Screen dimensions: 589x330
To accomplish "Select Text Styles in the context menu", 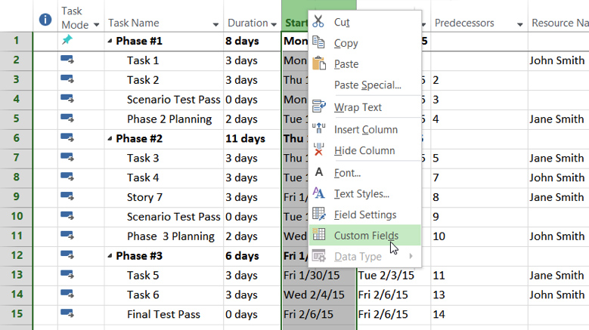I will 361,194.
